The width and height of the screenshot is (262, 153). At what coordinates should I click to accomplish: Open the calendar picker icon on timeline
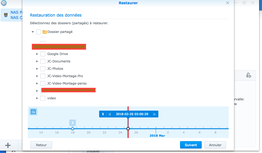33,112
